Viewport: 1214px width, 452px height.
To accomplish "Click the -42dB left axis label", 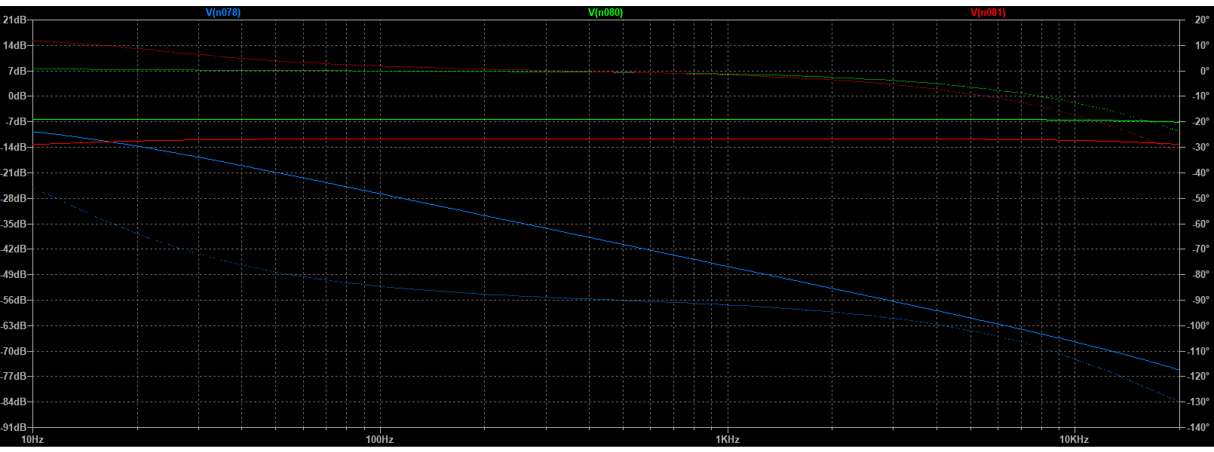I will pyautogui.click(x=14, y=249).
